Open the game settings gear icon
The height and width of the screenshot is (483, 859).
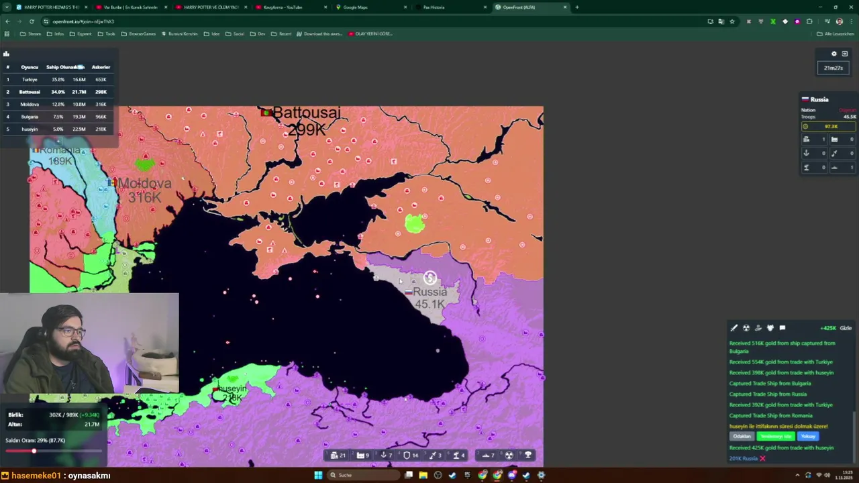click(834, 54)
